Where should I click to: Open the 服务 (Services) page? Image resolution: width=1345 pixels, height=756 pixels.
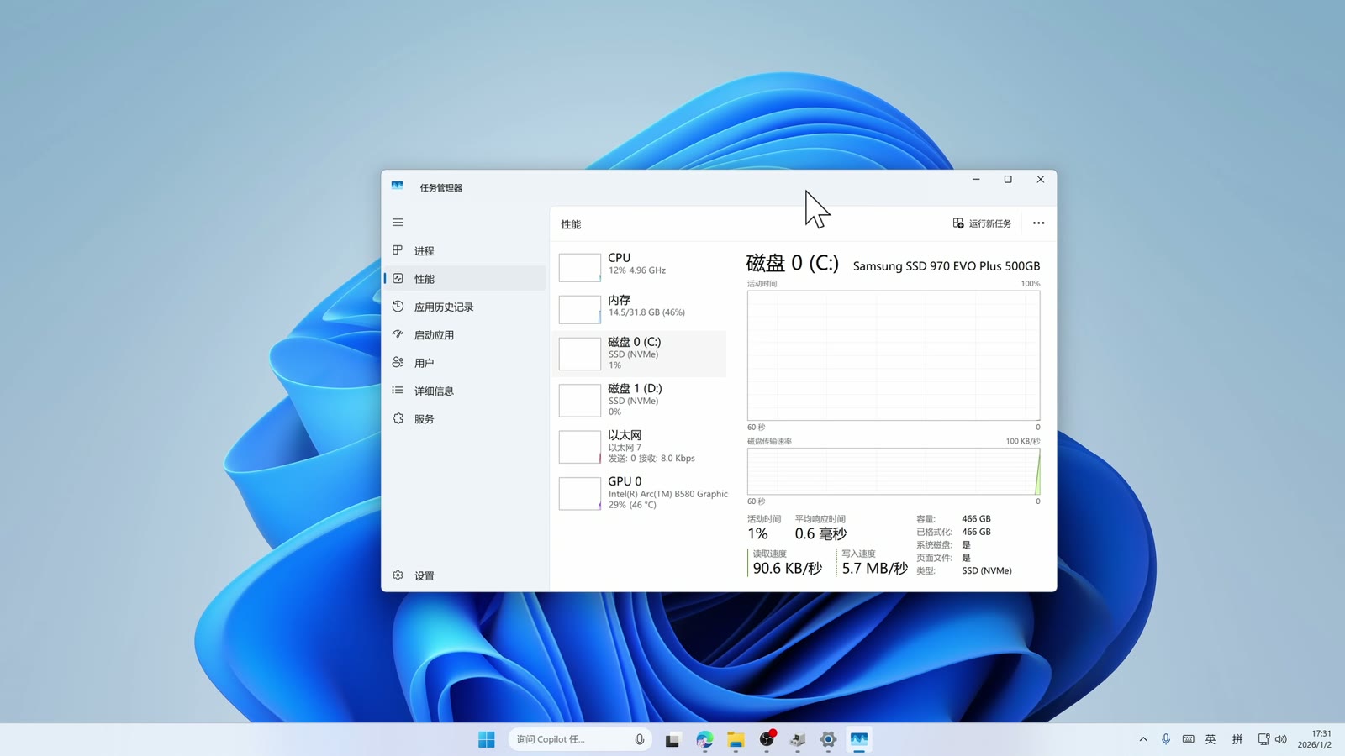point(465,418)
